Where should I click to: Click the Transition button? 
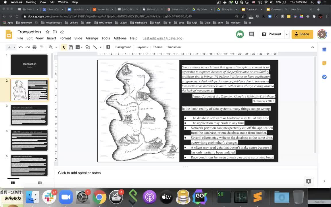pyautogui.click(x=174, y=47)
